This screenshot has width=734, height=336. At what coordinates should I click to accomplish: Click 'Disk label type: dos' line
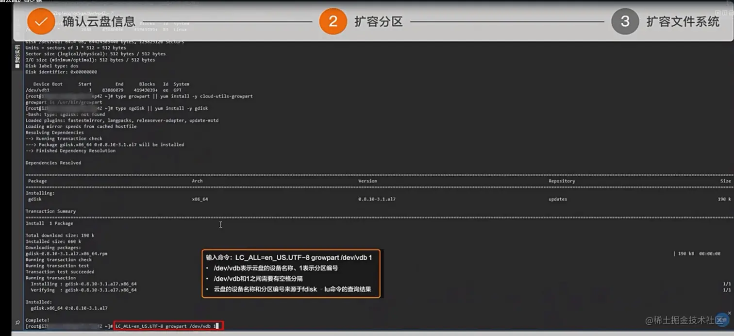[x=52, y=66]
